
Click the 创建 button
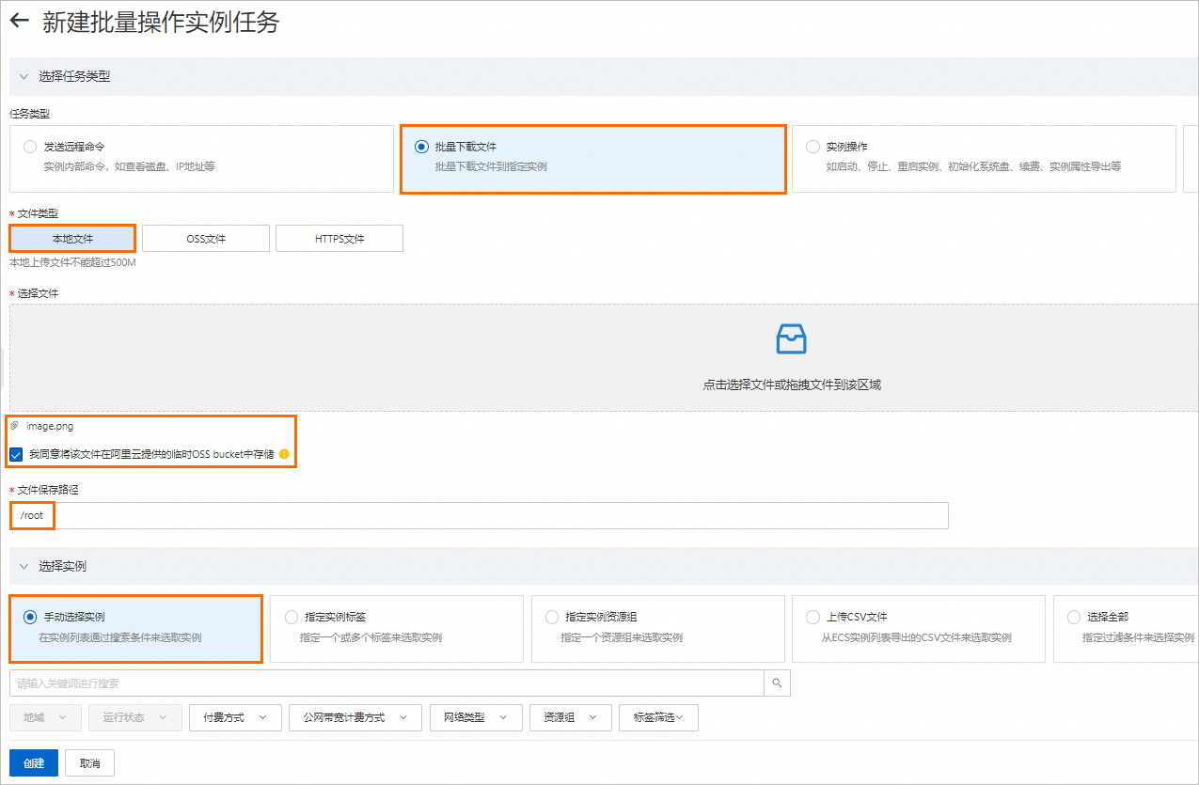click(34, 762)
